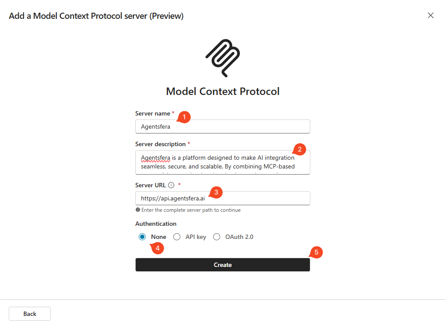Click the red callout badge numbered 4

(x=158, y=248)
